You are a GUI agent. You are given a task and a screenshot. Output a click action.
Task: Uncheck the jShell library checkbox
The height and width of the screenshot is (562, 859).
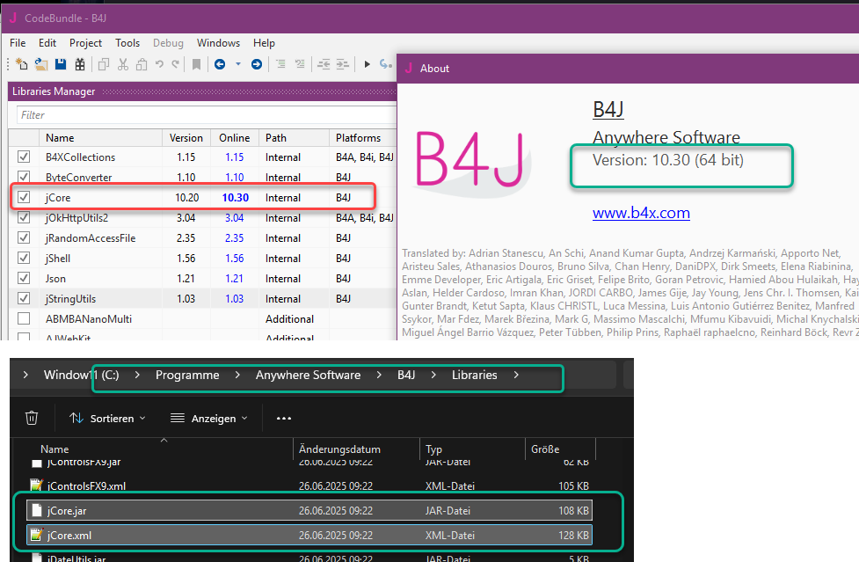click(24, 258)
